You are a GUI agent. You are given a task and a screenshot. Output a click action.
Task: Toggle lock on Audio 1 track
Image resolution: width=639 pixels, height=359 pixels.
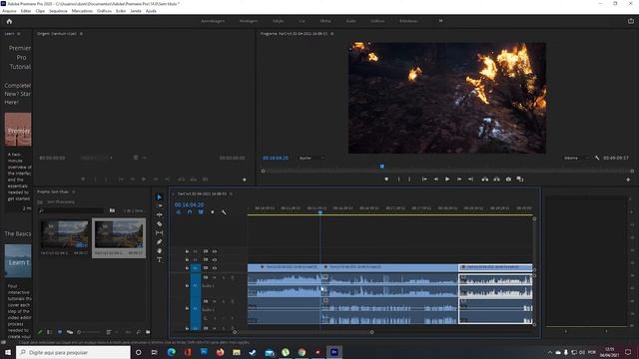[x=187, y=286]
